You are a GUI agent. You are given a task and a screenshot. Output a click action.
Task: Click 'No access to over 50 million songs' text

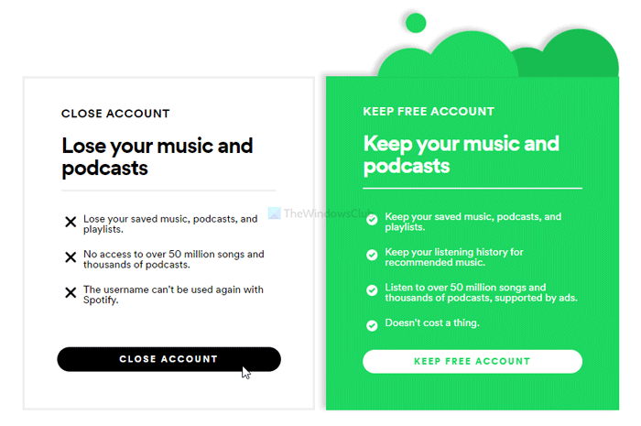pos(173,259)
